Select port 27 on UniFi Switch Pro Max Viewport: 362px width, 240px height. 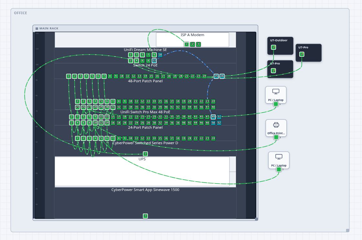click(x=148, y=117)
